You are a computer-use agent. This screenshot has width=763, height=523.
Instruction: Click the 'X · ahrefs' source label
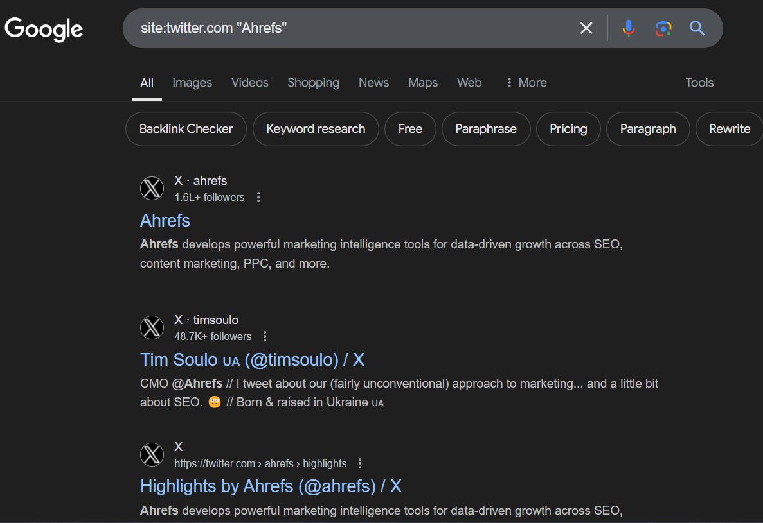coord(201,181)
